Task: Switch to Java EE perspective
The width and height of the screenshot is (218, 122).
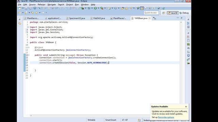Action: pos(173,13)
